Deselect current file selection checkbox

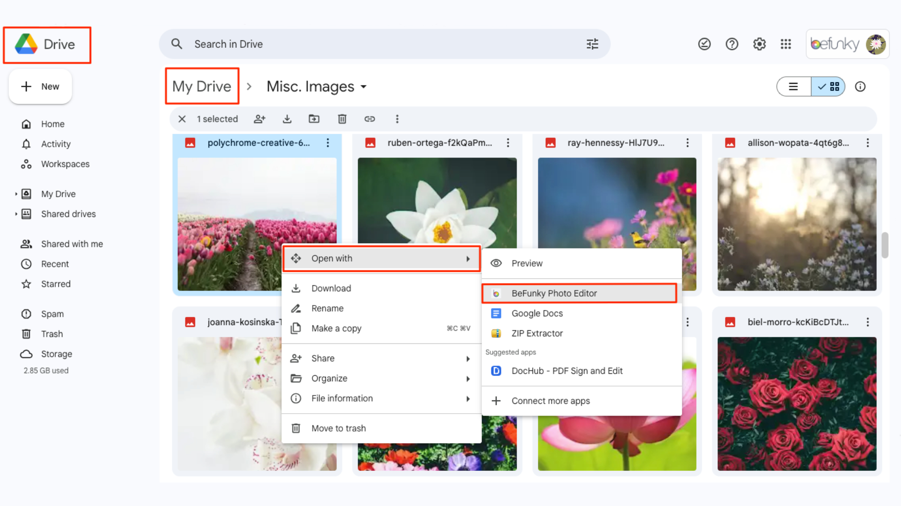(x=182, y=119)
